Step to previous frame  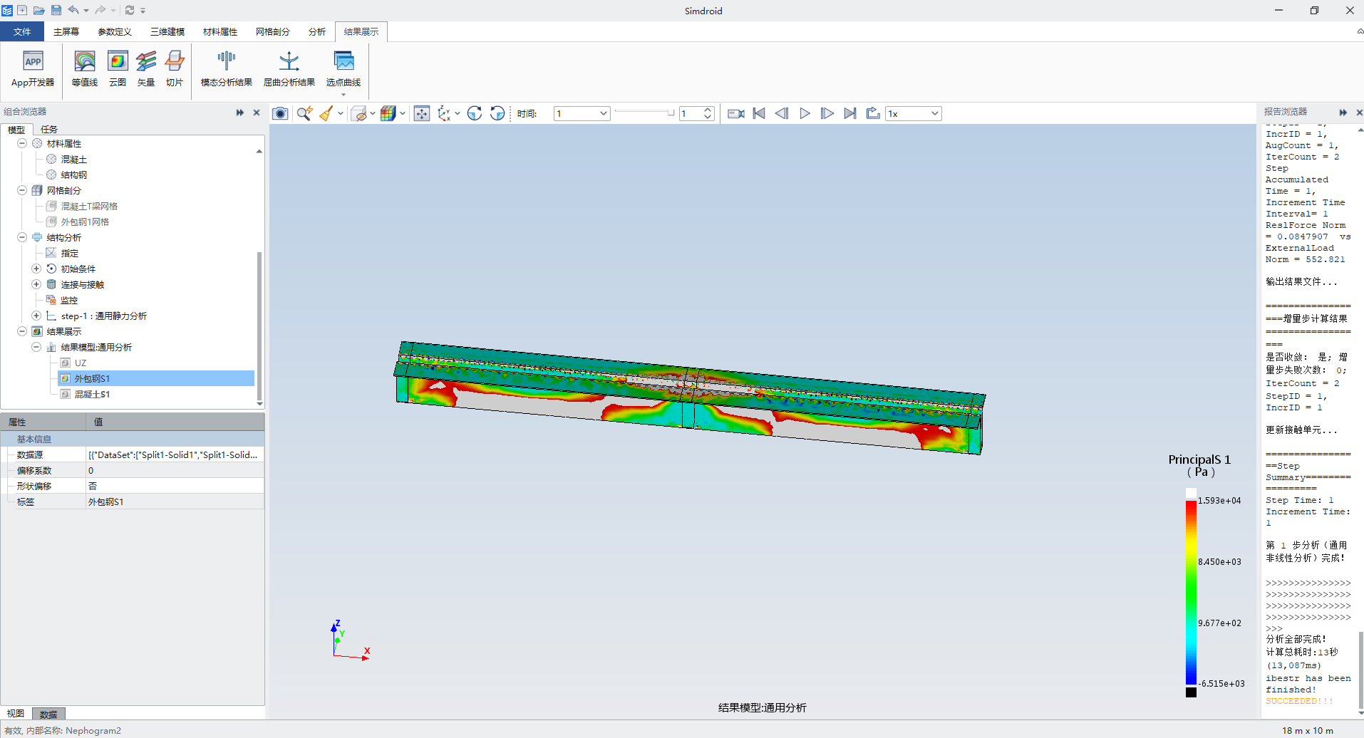coord(782,113)
